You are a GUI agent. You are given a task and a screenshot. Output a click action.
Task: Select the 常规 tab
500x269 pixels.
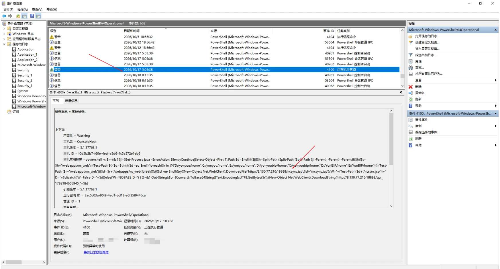(x=56, y=100)
